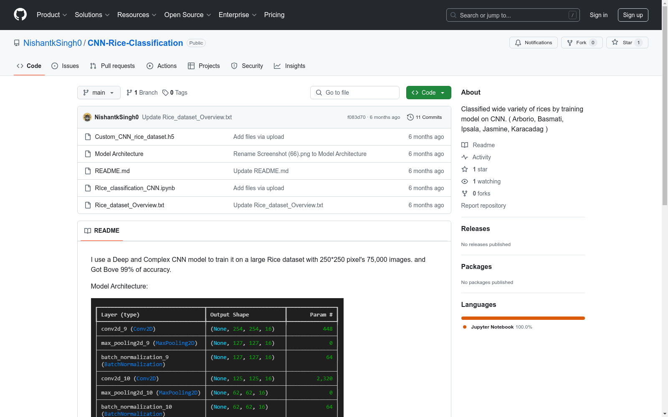
Task: Open the Packages heading link
Action: tap(476, 266)
